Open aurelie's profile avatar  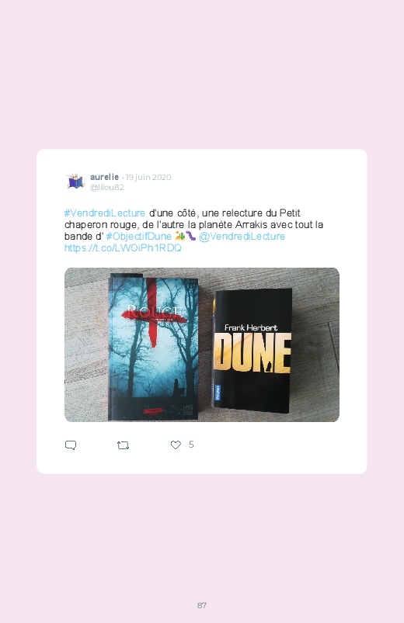click(75, 182)
